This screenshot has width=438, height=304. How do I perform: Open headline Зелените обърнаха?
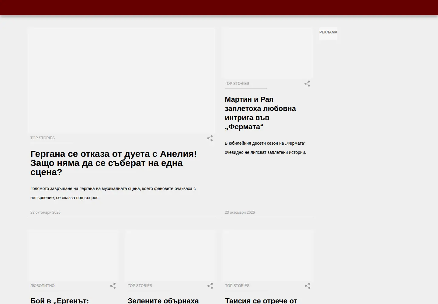[163, 301]
